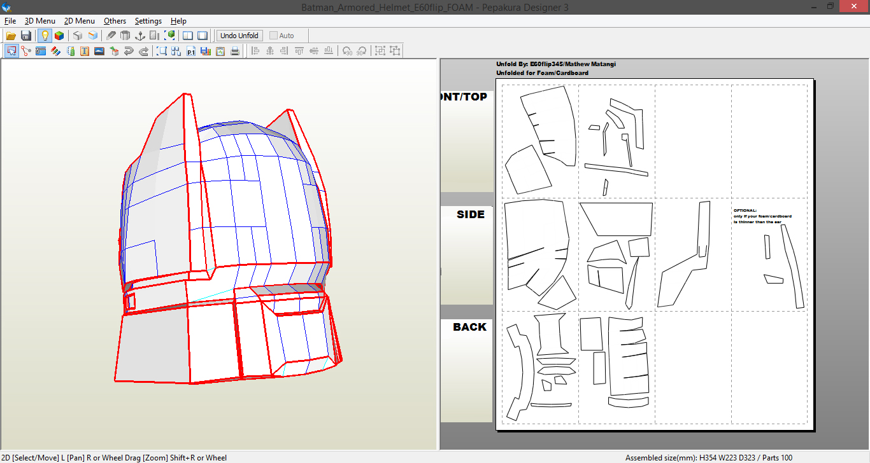Click the align top icon
870x463 pixels.
(299, 51)
